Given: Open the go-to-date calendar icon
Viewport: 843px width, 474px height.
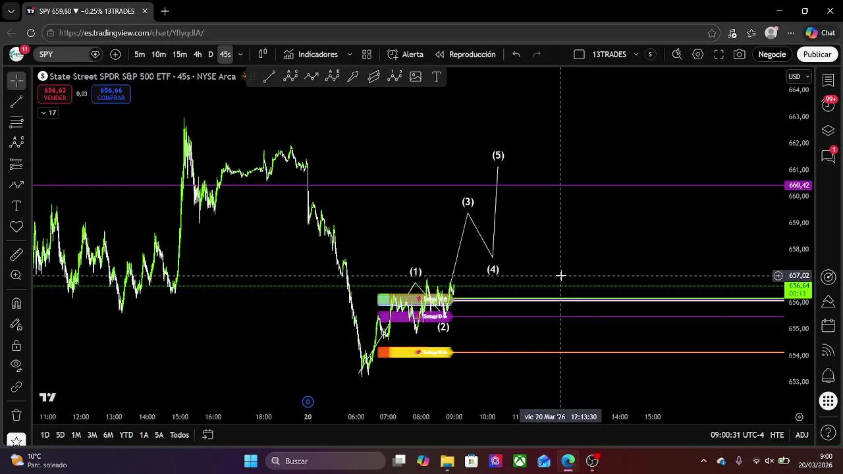Looking at the screenshot, I should 207,434.
